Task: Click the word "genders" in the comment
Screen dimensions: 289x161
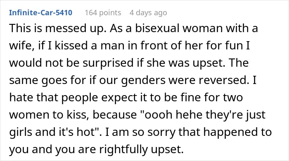Action: pos(143,80)
